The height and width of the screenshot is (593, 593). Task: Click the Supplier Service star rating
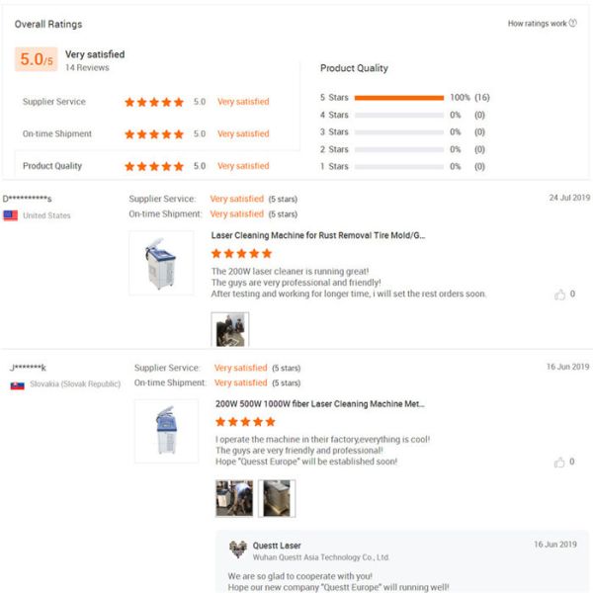(x=153, y=102)
